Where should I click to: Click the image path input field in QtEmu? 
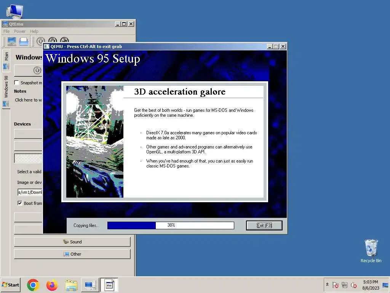coord(30,192)
